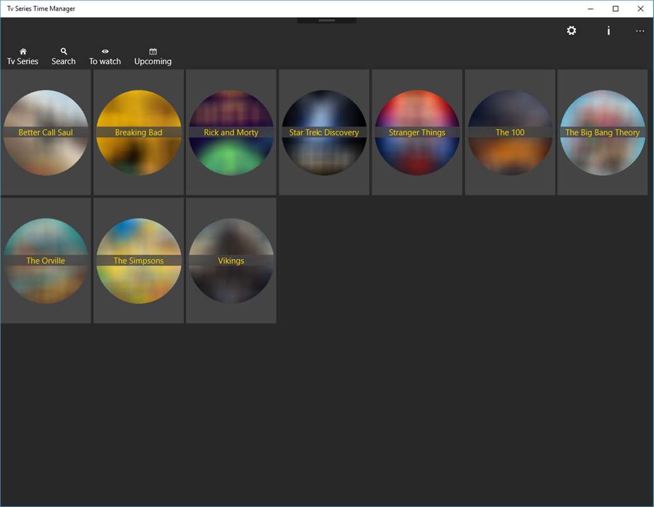
Task: Open The Simpsons series tile
Action: [138, 260]
